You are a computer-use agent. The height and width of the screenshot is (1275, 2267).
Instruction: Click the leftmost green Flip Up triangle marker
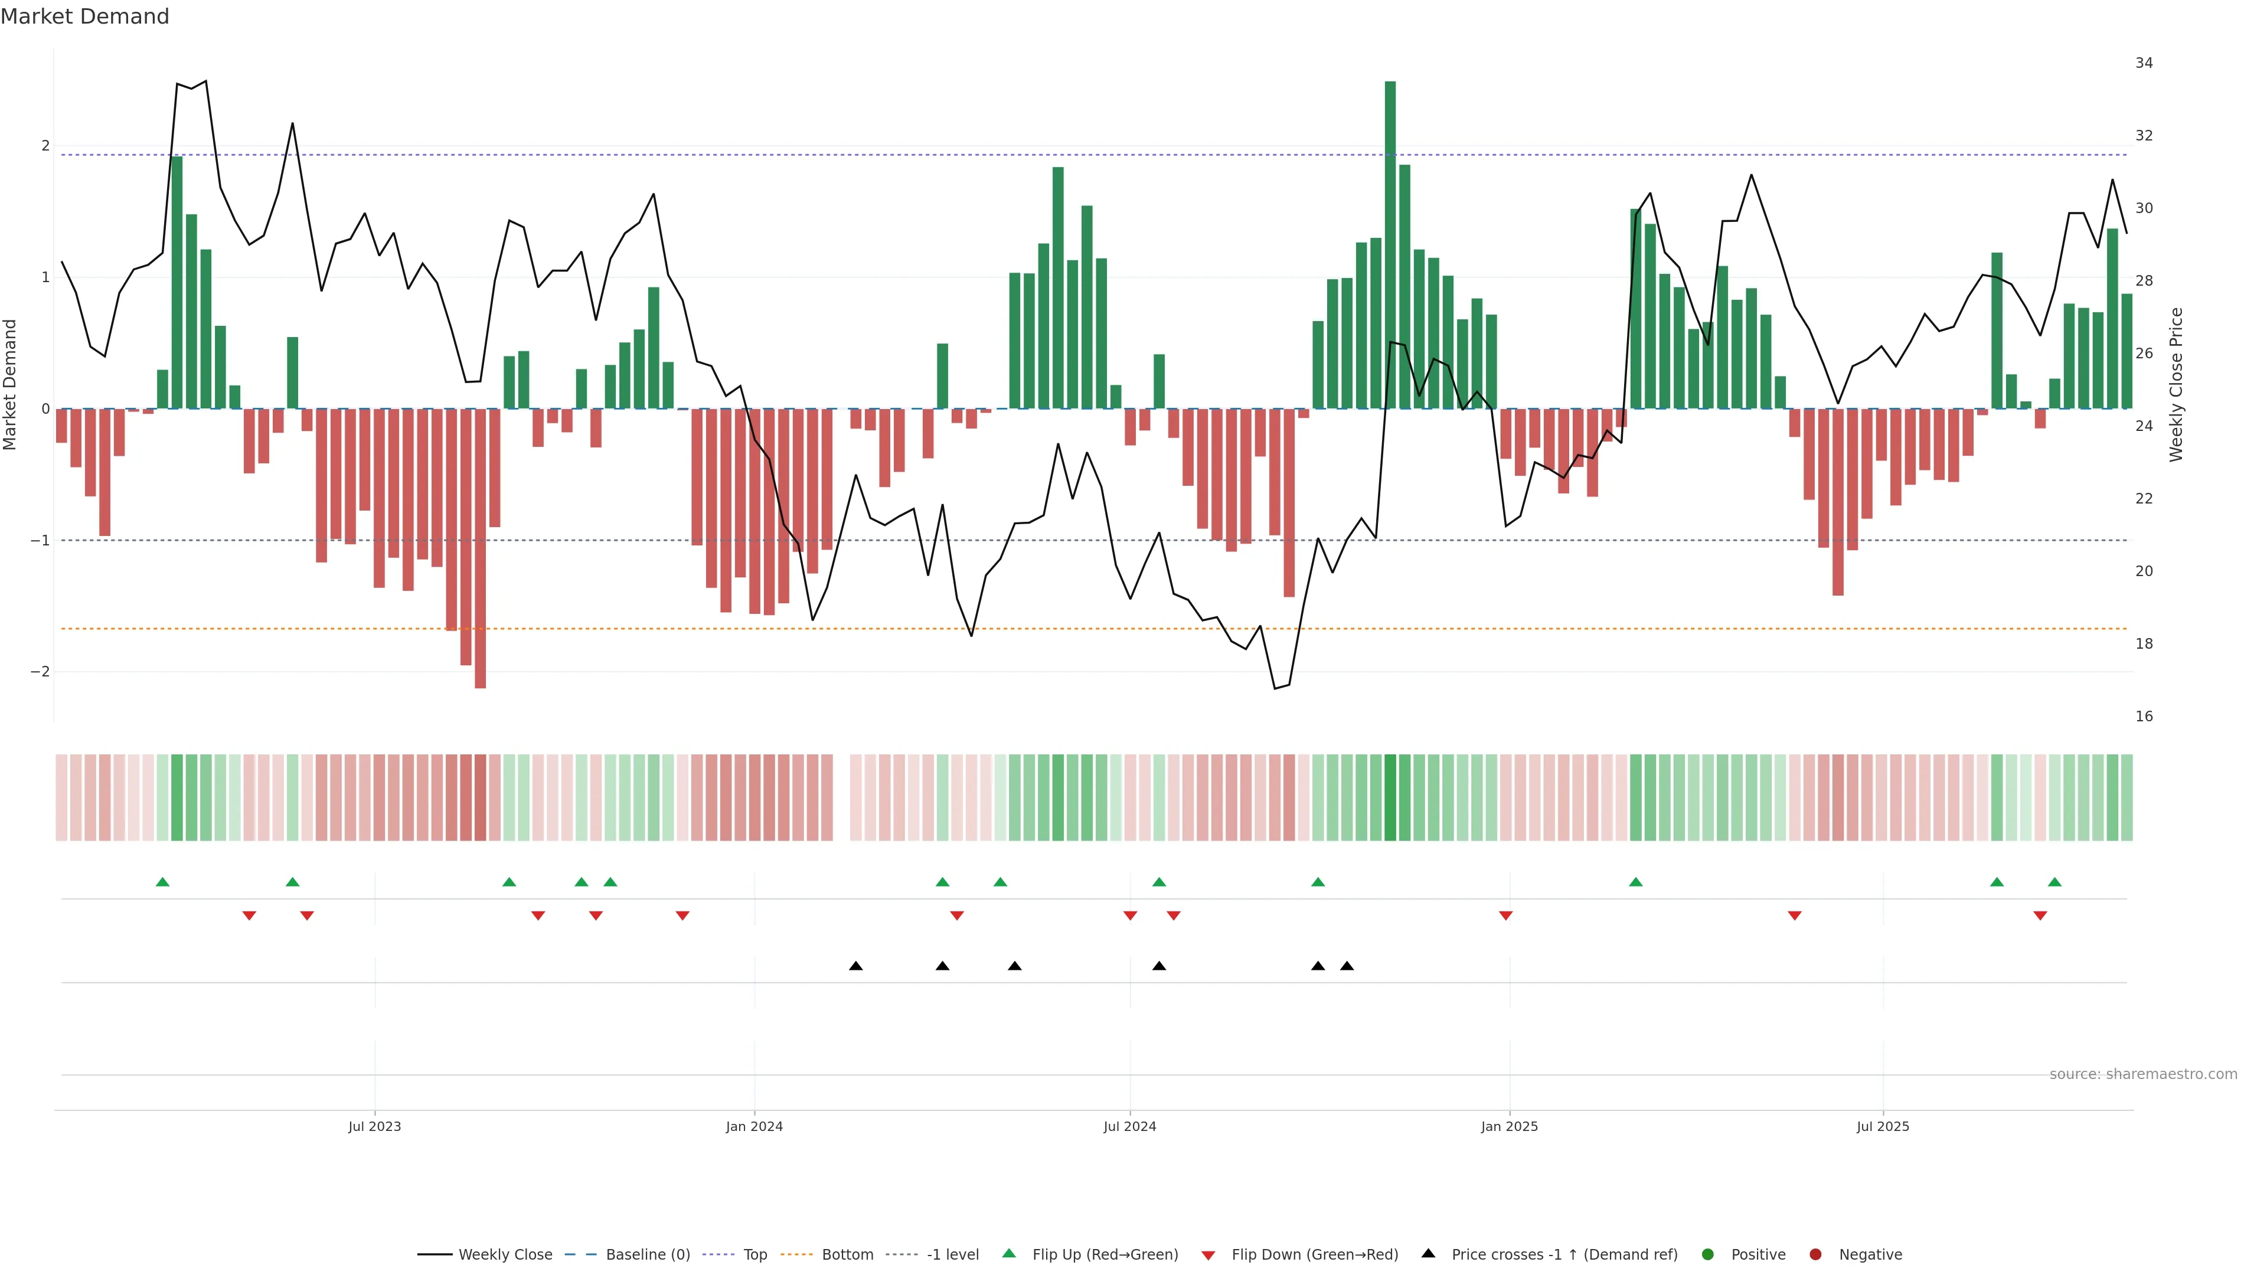(162, 882)
